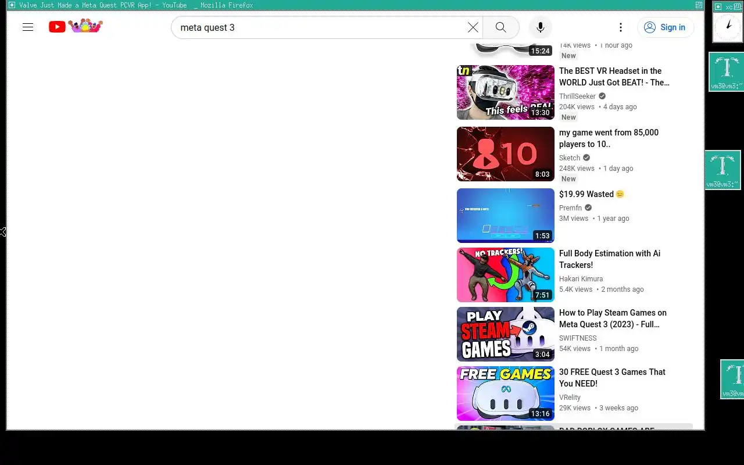This screenshot has width=744, height=465.
Task: Open How to Play Steam Games title
Action: [x=613, y=319]
